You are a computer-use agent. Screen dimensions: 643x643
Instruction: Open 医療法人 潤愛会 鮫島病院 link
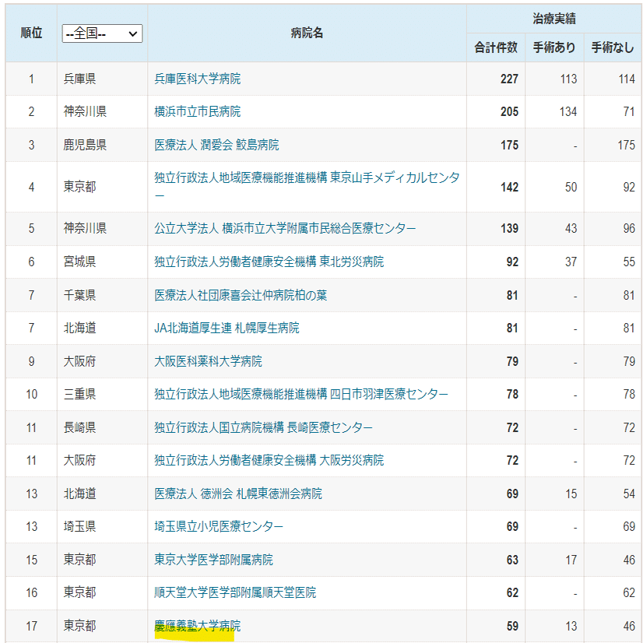coord(216,145)
